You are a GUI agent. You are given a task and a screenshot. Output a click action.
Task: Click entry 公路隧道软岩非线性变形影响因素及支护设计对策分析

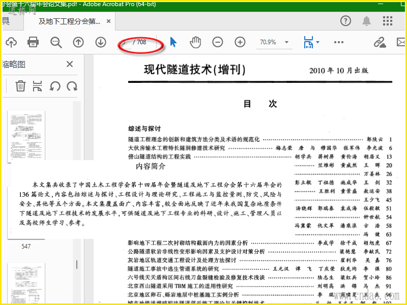[x=196, y=252]
